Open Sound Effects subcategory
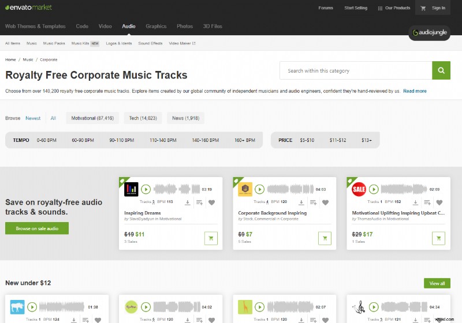 150,43
